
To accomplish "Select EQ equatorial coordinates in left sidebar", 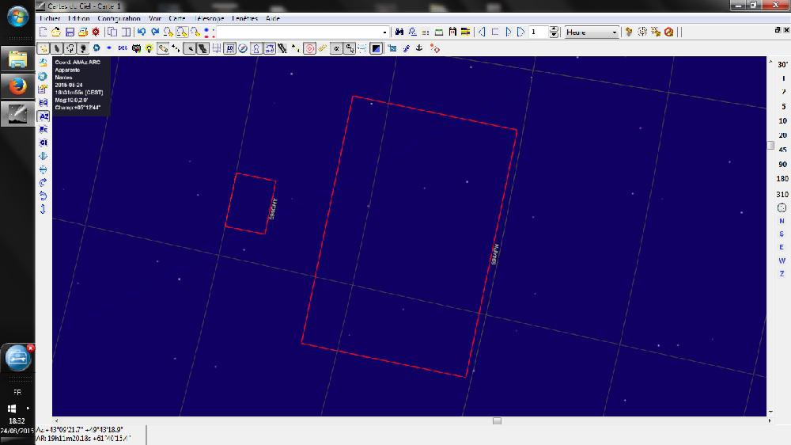I will tap(44, 102).
